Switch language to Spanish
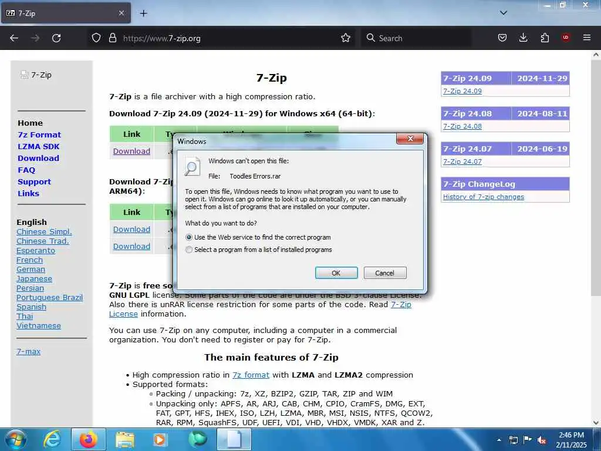This screenshot has width=601, height=451. pos(31,307)
